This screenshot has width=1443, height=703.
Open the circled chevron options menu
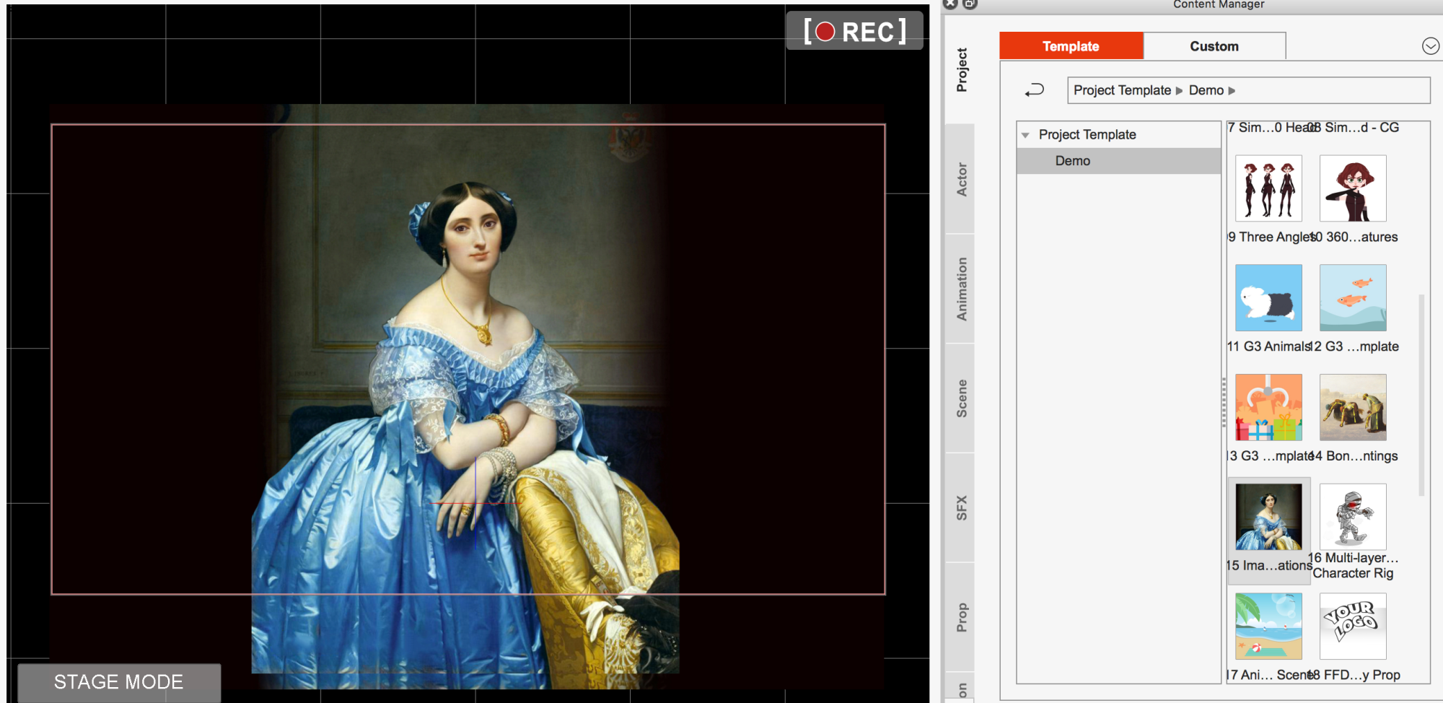pos(1430,46)
